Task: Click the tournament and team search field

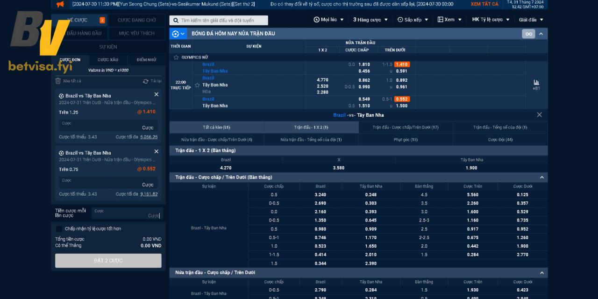Action: (219, 21)
